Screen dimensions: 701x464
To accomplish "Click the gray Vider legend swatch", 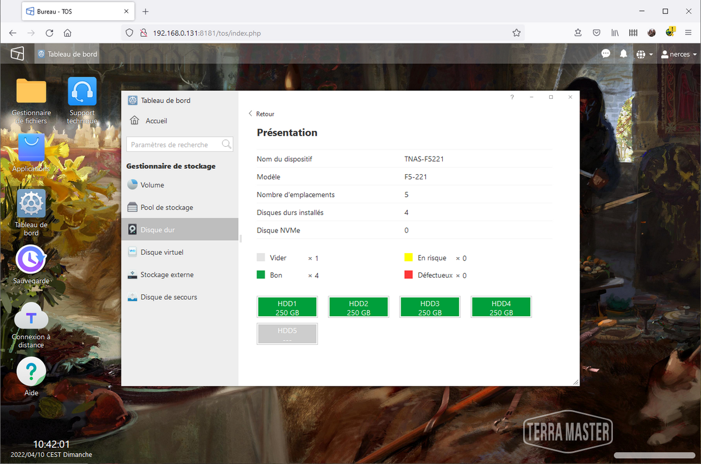I will pos(261,258).
